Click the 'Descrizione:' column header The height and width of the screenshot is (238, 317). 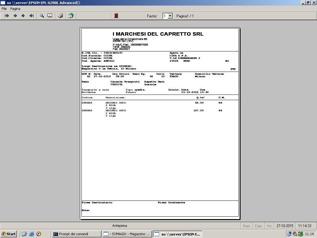coord(115,98)
